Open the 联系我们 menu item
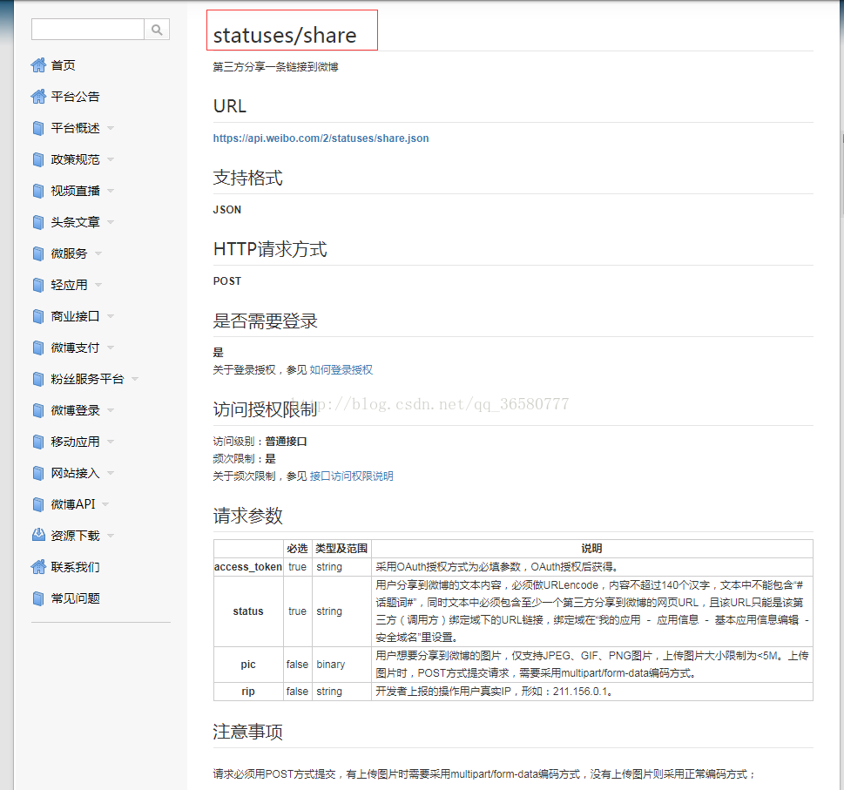The image size is (844, 790). tap(76, 567)
